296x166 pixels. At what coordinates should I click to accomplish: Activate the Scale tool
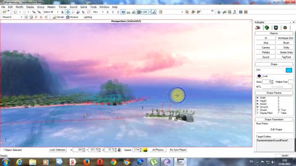coord(78,12)
